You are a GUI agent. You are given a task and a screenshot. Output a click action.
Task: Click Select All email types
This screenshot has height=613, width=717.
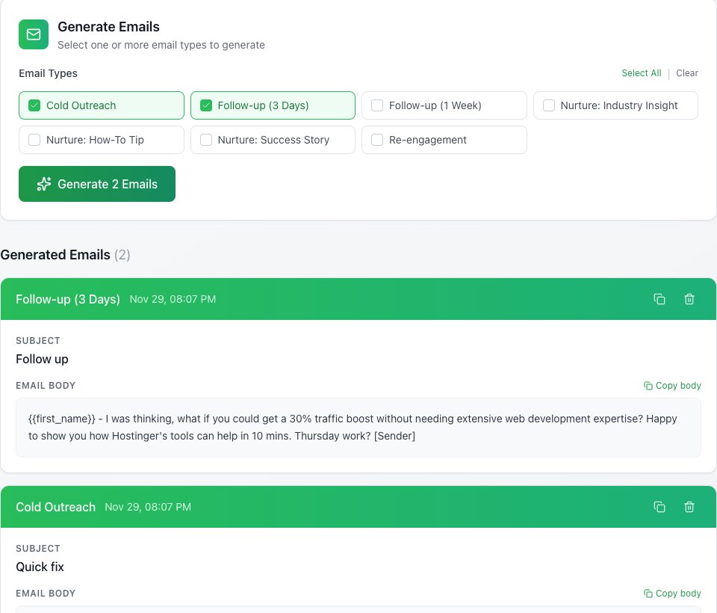[x=641, y=73]
